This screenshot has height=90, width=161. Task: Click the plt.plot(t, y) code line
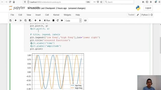[x=39, y=26]
